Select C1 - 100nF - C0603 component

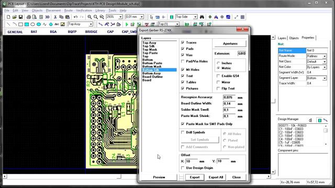coord(291,129)
